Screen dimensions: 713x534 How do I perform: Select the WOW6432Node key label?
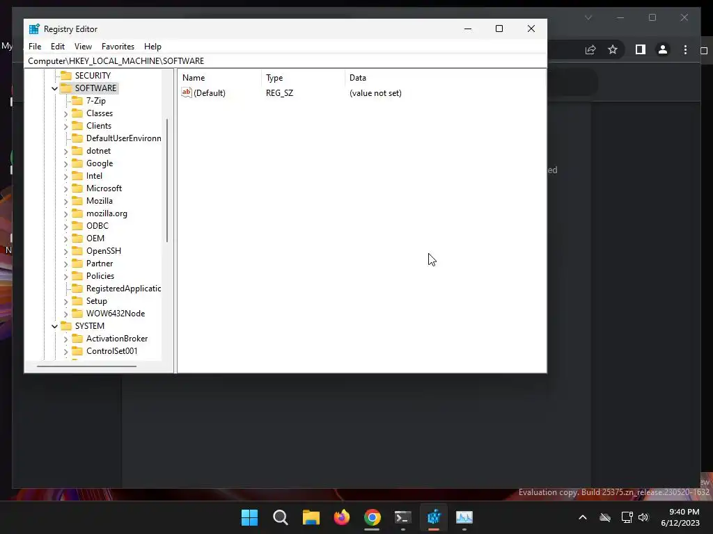pyautogui.click(x=116, y=314)
